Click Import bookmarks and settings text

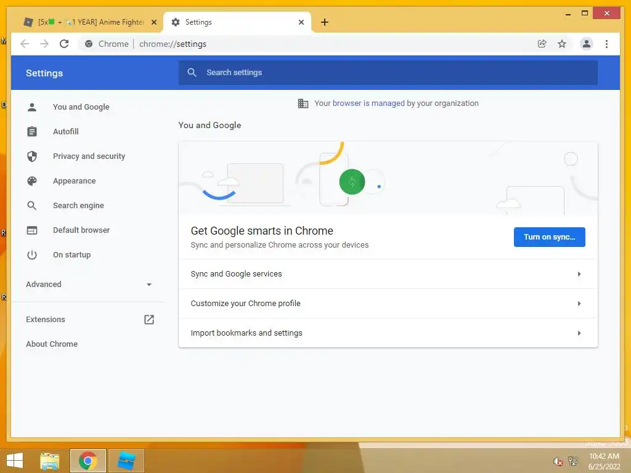(246, 333)
